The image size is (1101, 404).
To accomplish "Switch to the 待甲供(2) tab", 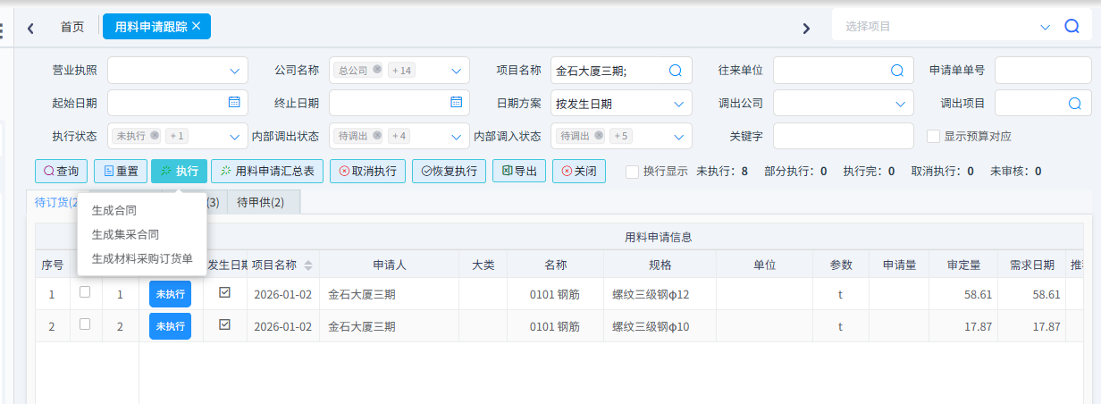I will click(x=260, y=203).
